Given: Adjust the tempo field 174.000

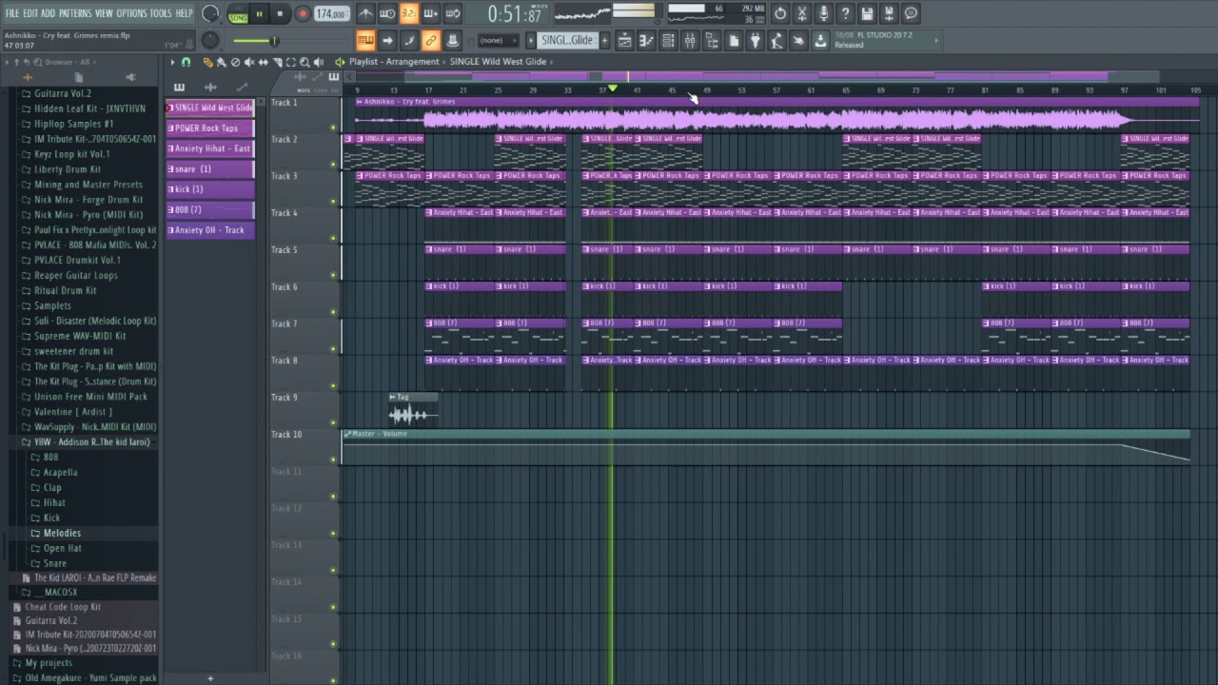Looking at the screenshot, I should pyautogui.click(x=330, y=14).
